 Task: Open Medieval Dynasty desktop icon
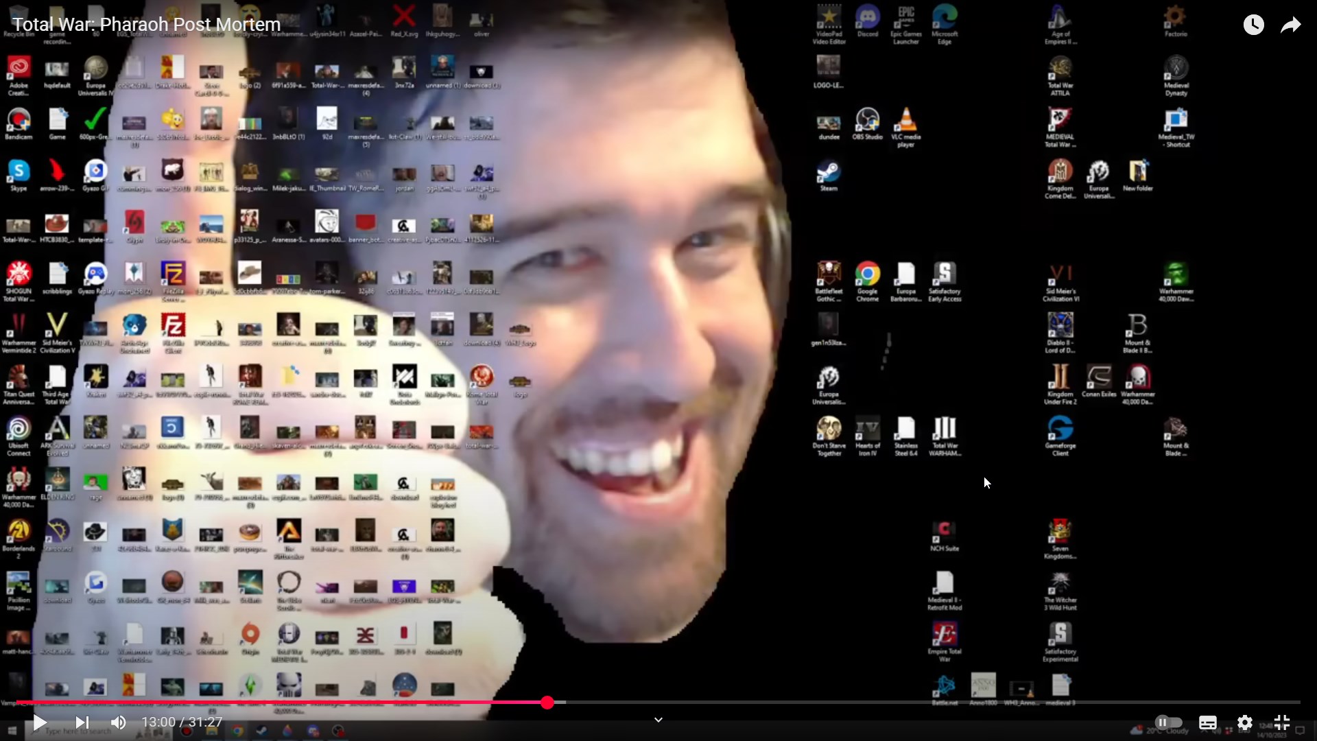1176,76
